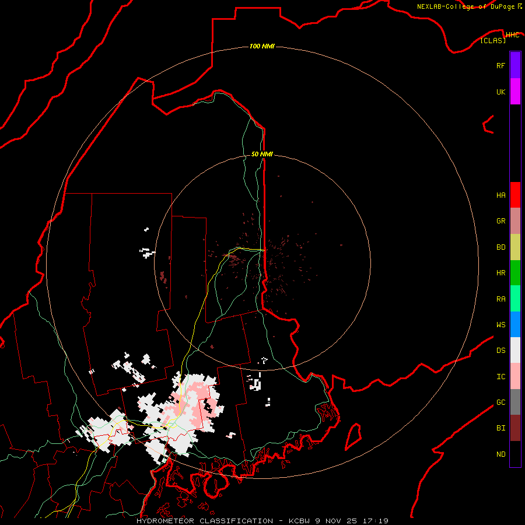Click the BI brown legend swatch
Screen dimensions: 525x525
(x=515, y=428)
